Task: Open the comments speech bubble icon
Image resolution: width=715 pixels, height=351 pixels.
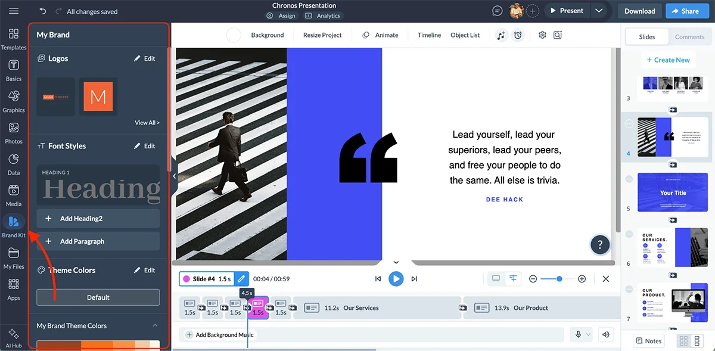Action: pos(498,11)
